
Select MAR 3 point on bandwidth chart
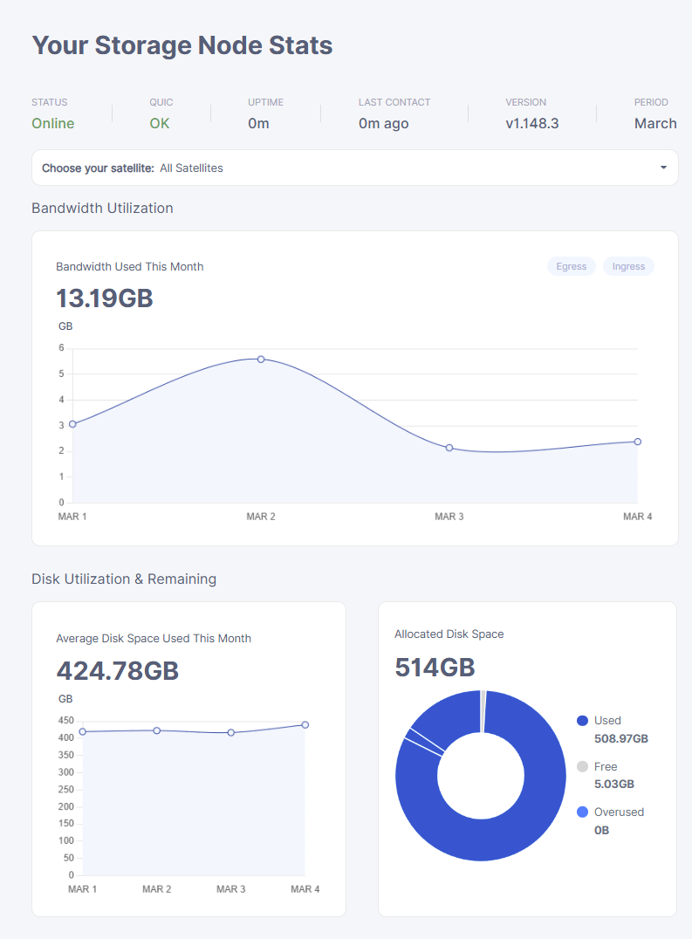click(449, 448)
